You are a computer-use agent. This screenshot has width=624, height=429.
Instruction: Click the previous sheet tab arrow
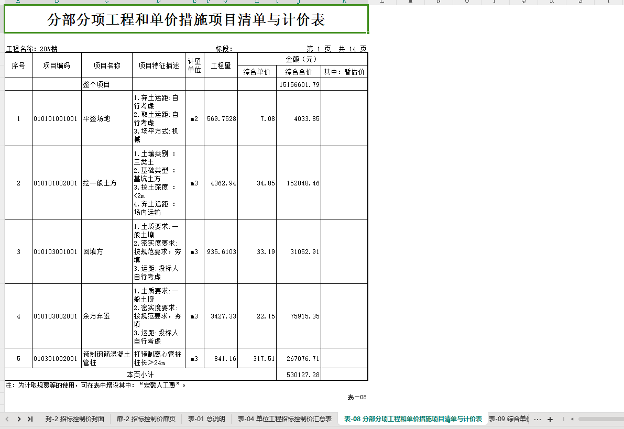click(7, 419)
